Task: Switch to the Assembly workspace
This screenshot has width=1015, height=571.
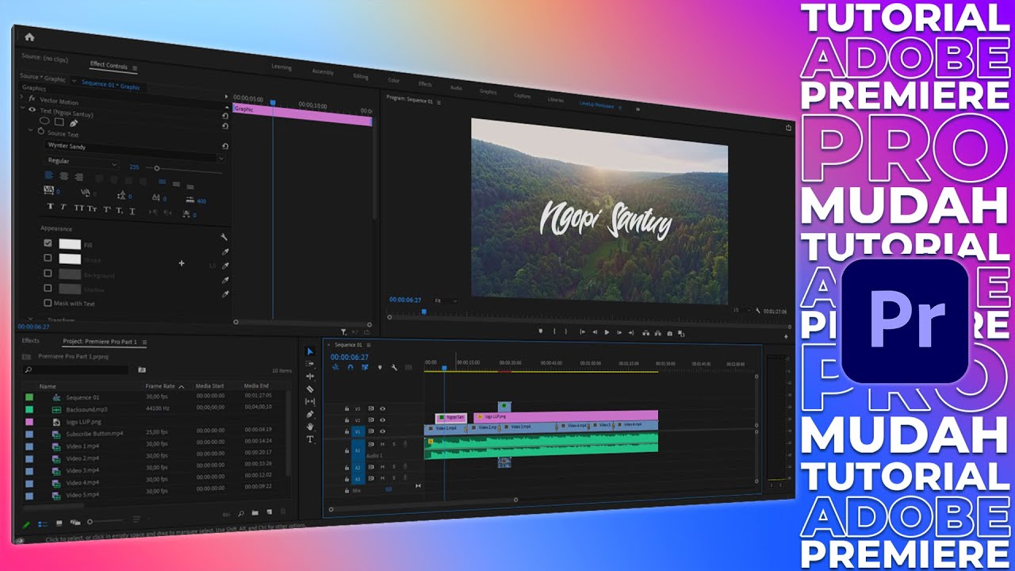Action: point(323,71)
